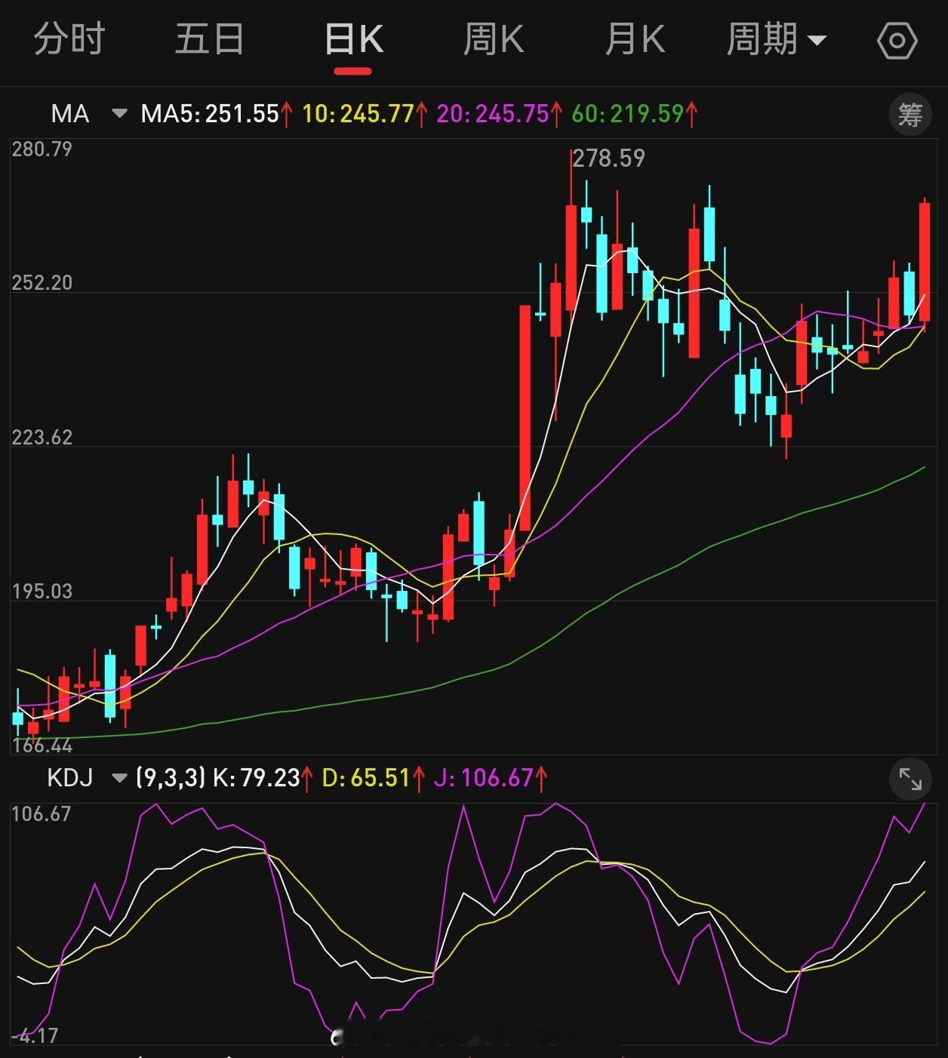The width and height of the screenshot is (948, 1058).
Task: Click the 195.03 axis label
Action: (x=42, y=592)
